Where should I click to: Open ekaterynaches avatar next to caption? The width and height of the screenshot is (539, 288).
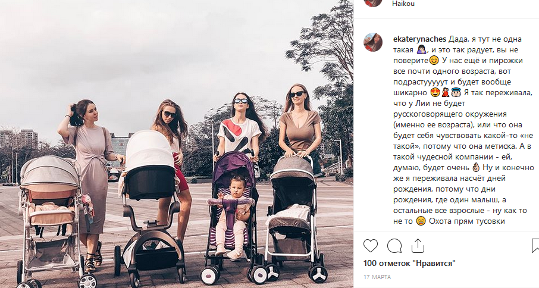(x=373, y=43)
